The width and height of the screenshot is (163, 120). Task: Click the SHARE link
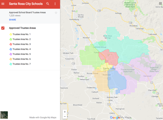point(12,20)
